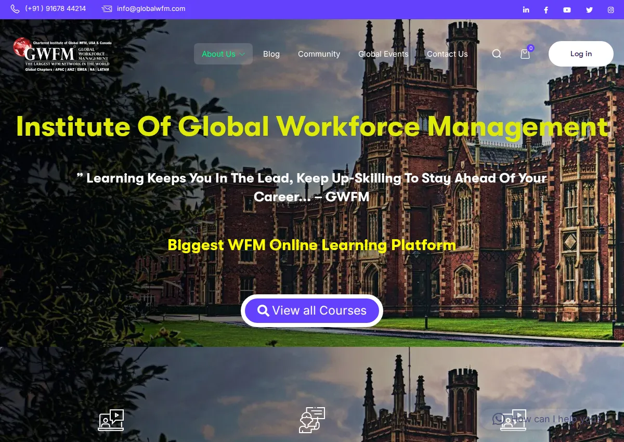Click the phone number (+91) 91678 44214
This screenshot has width=624, height=442.
coord(56,9)
